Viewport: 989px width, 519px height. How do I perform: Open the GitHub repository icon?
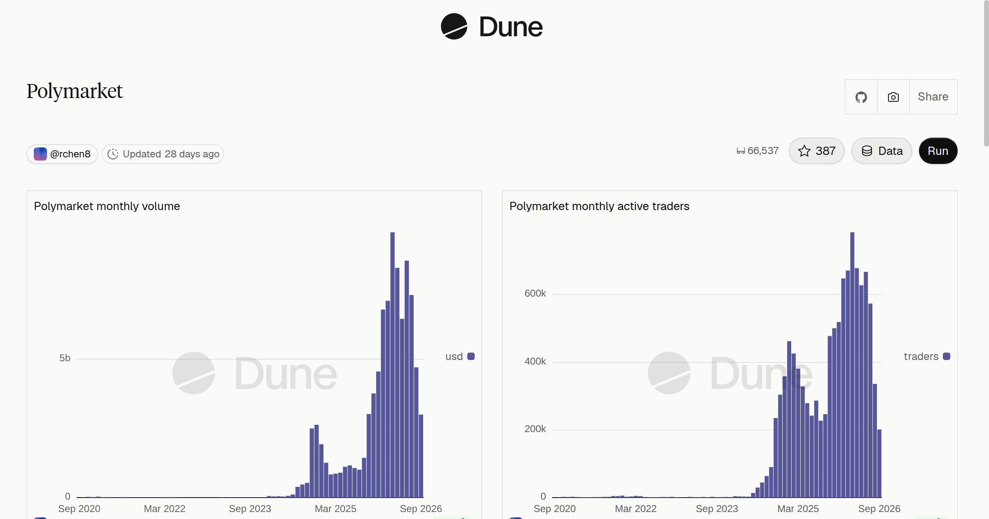[861, 97]
